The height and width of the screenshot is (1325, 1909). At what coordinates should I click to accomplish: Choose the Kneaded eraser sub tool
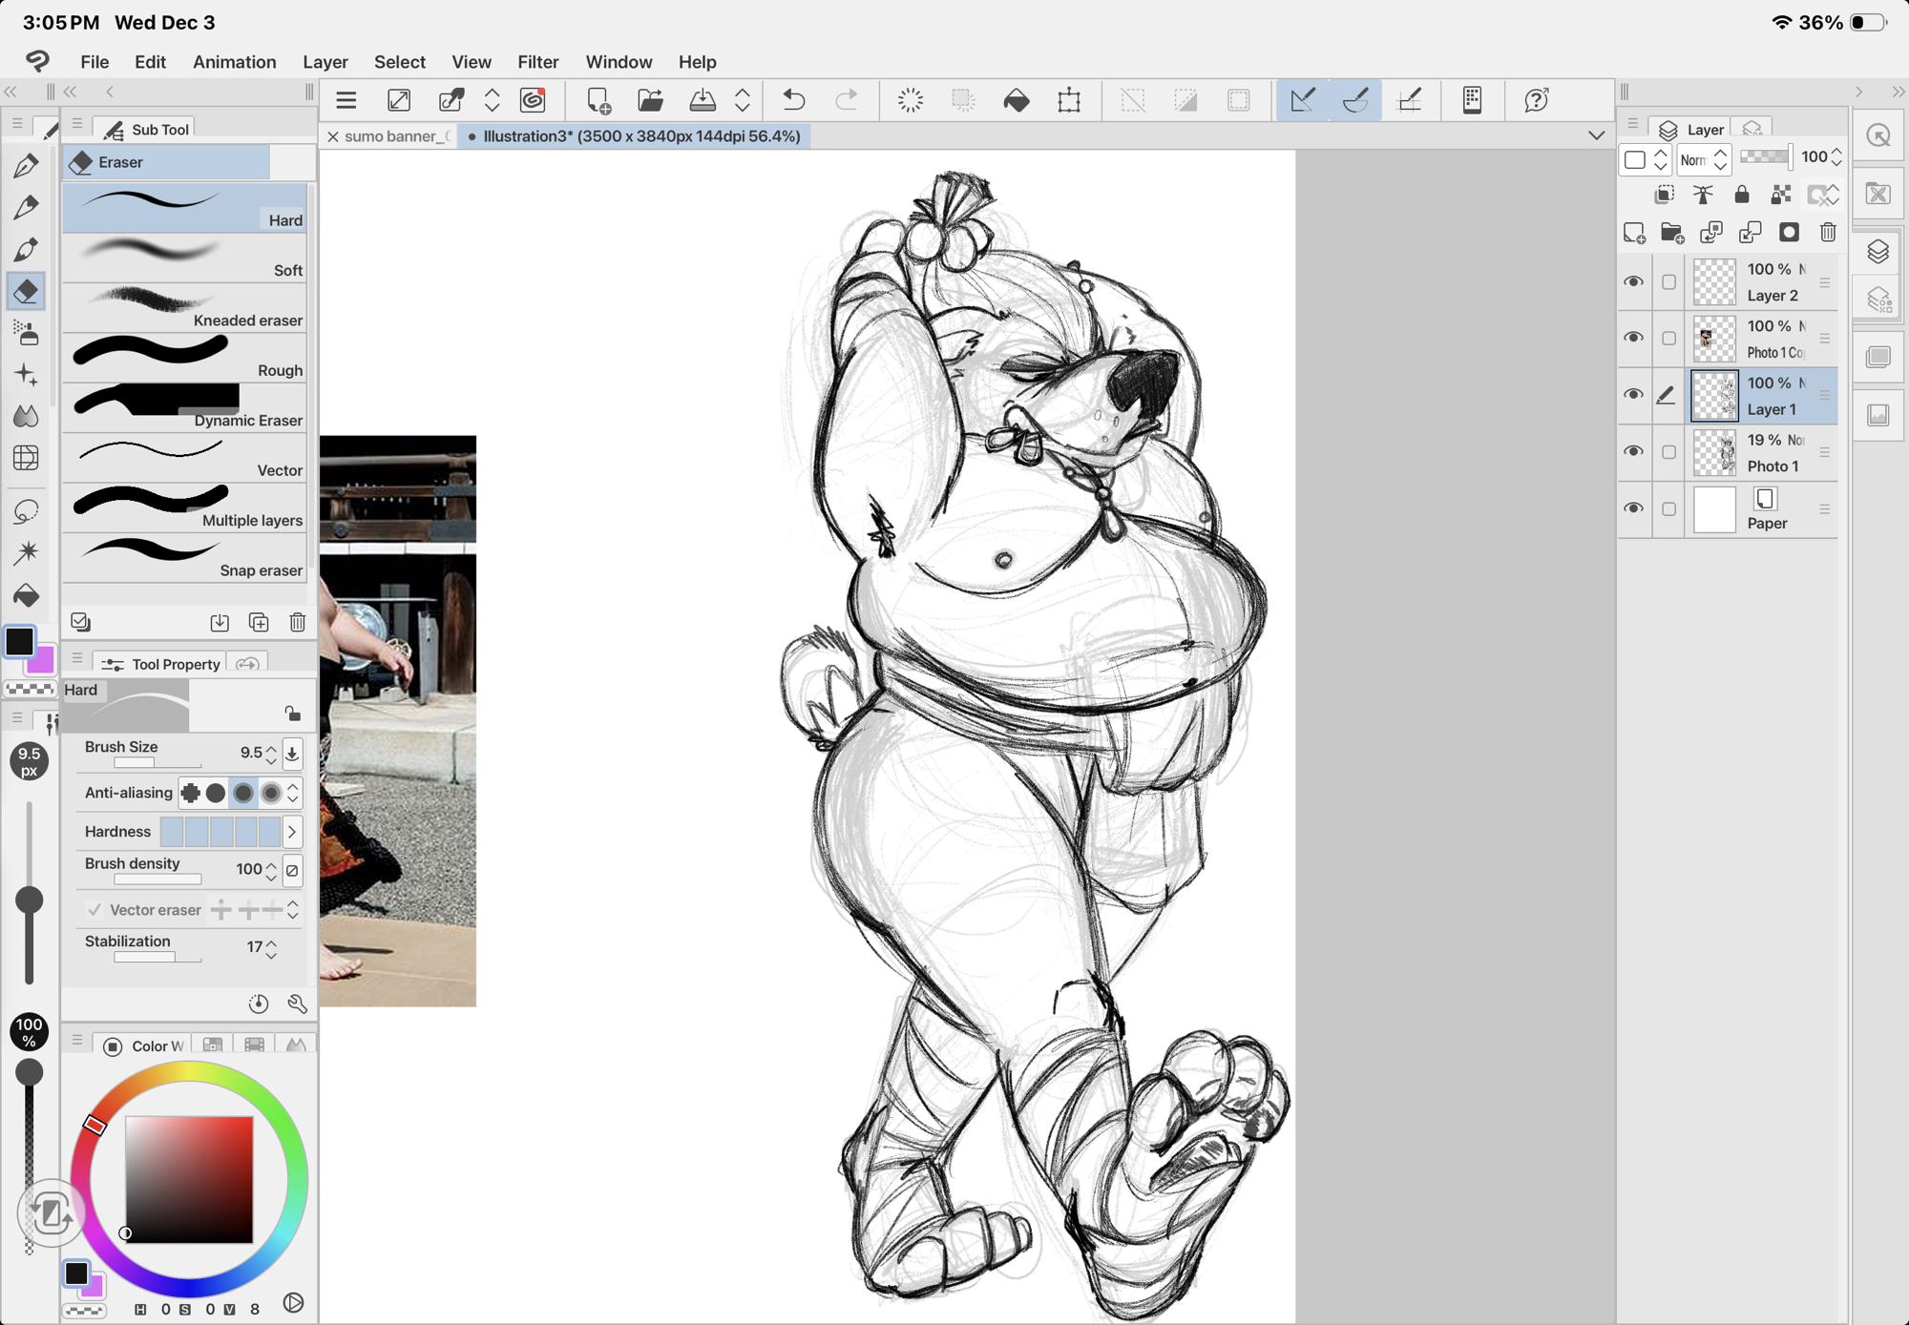point(186,307)
